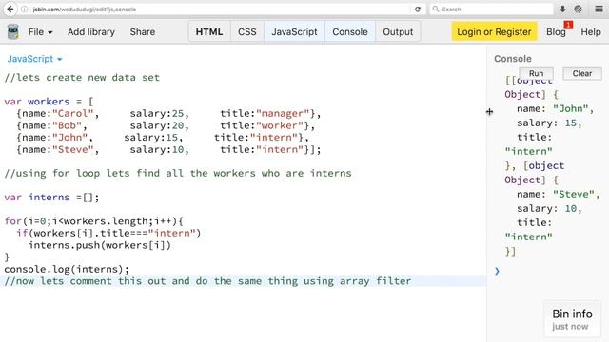The height and width of the screenshot is (342, 609).
Task: Click the 'var interns =[];' line
Action: 51,198
